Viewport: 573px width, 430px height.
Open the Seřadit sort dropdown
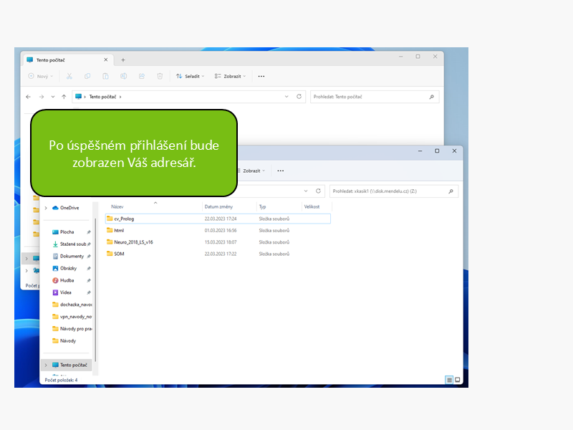coord(190,76)
